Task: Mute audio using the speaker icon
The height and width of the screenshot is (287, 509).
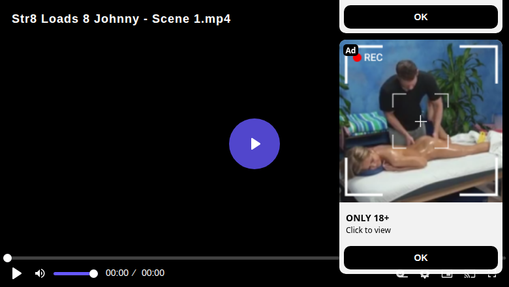Action: tap(40, 273)
